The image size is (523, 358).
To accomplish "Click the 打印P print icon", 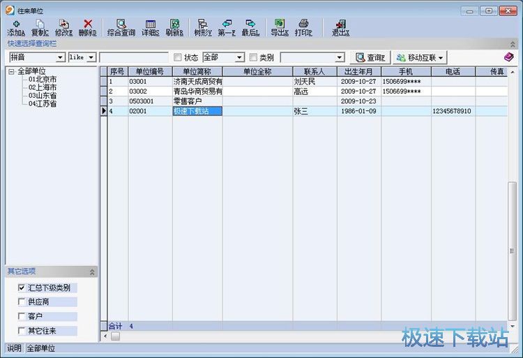I will [x=303, y=28].
